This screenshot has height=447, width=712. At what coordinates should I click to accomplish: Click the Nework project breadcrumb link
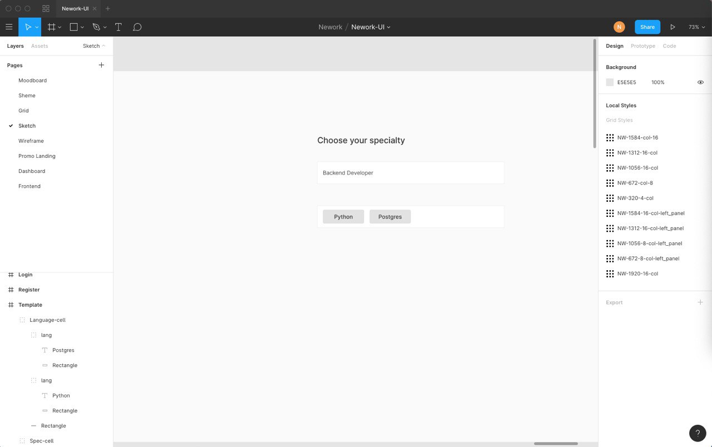[x=330, y=27]
